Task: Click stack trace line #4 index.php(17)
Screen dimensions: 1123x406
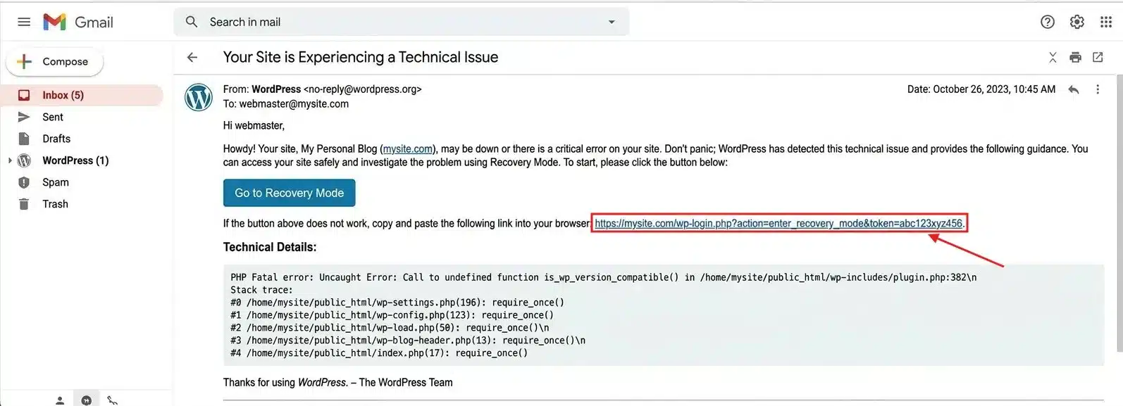Action: (379, 353)
